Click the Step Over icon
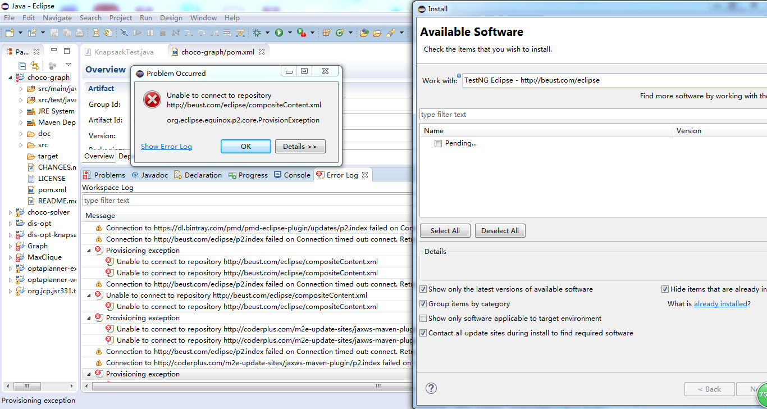 click(202, 33)
